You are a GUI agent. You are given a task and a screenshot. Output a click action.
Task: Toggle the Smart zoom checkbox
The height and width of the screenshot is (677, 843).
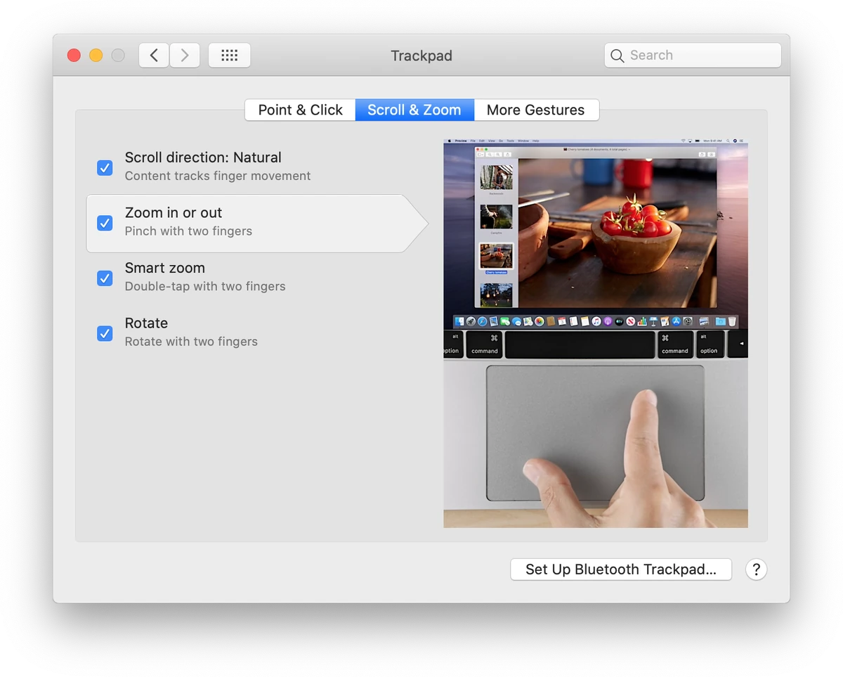[x=105, y=278]
